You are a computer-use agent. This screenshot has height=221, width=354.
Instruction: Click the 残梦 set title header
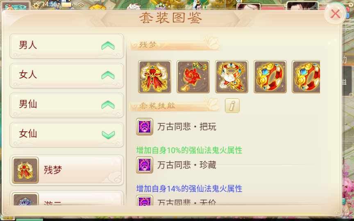[147, 45]
